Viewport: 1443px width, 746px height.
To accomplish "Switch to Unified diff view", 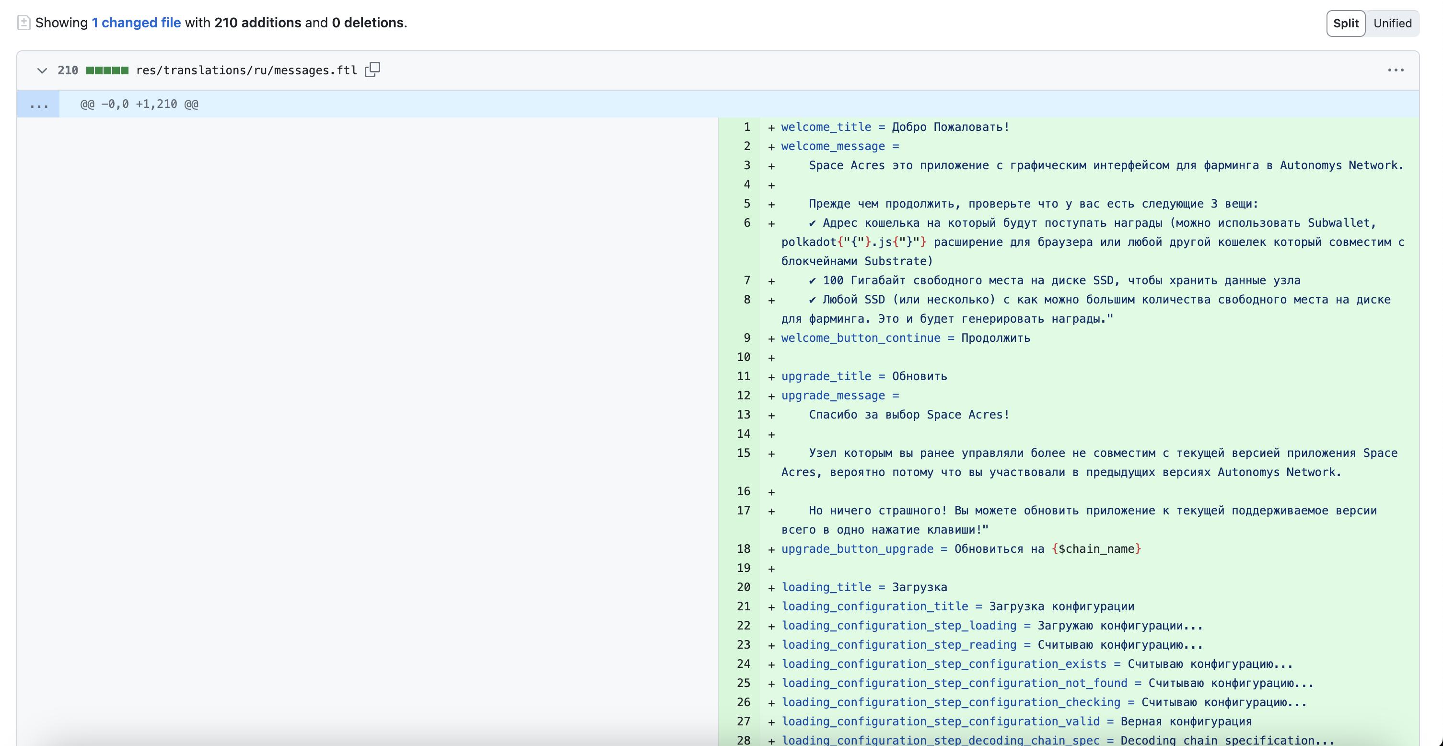I will 1392,23.
